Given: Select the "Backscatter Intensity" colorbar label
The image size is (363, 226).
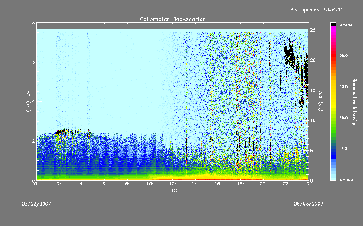Looking at the screenshot, I should click(354, 102).
